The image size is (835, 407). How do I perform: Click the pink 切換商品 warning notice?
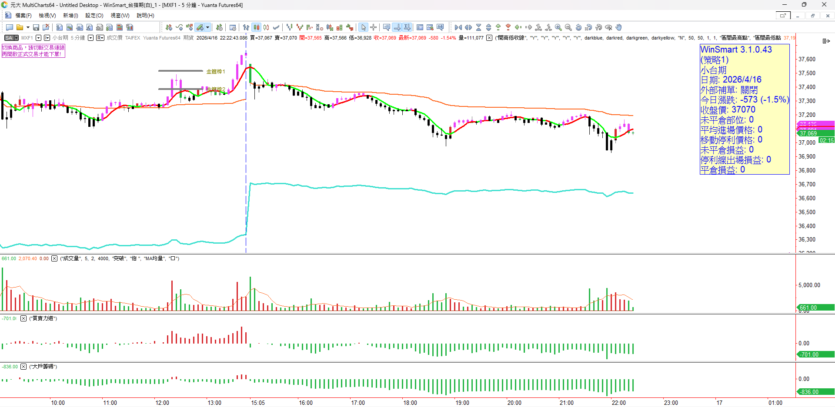33,51
